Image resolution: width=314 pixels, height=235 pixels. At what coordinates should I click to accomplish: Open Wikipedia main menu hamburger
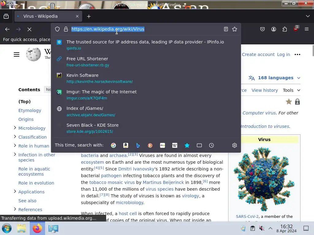coord(17,54)
